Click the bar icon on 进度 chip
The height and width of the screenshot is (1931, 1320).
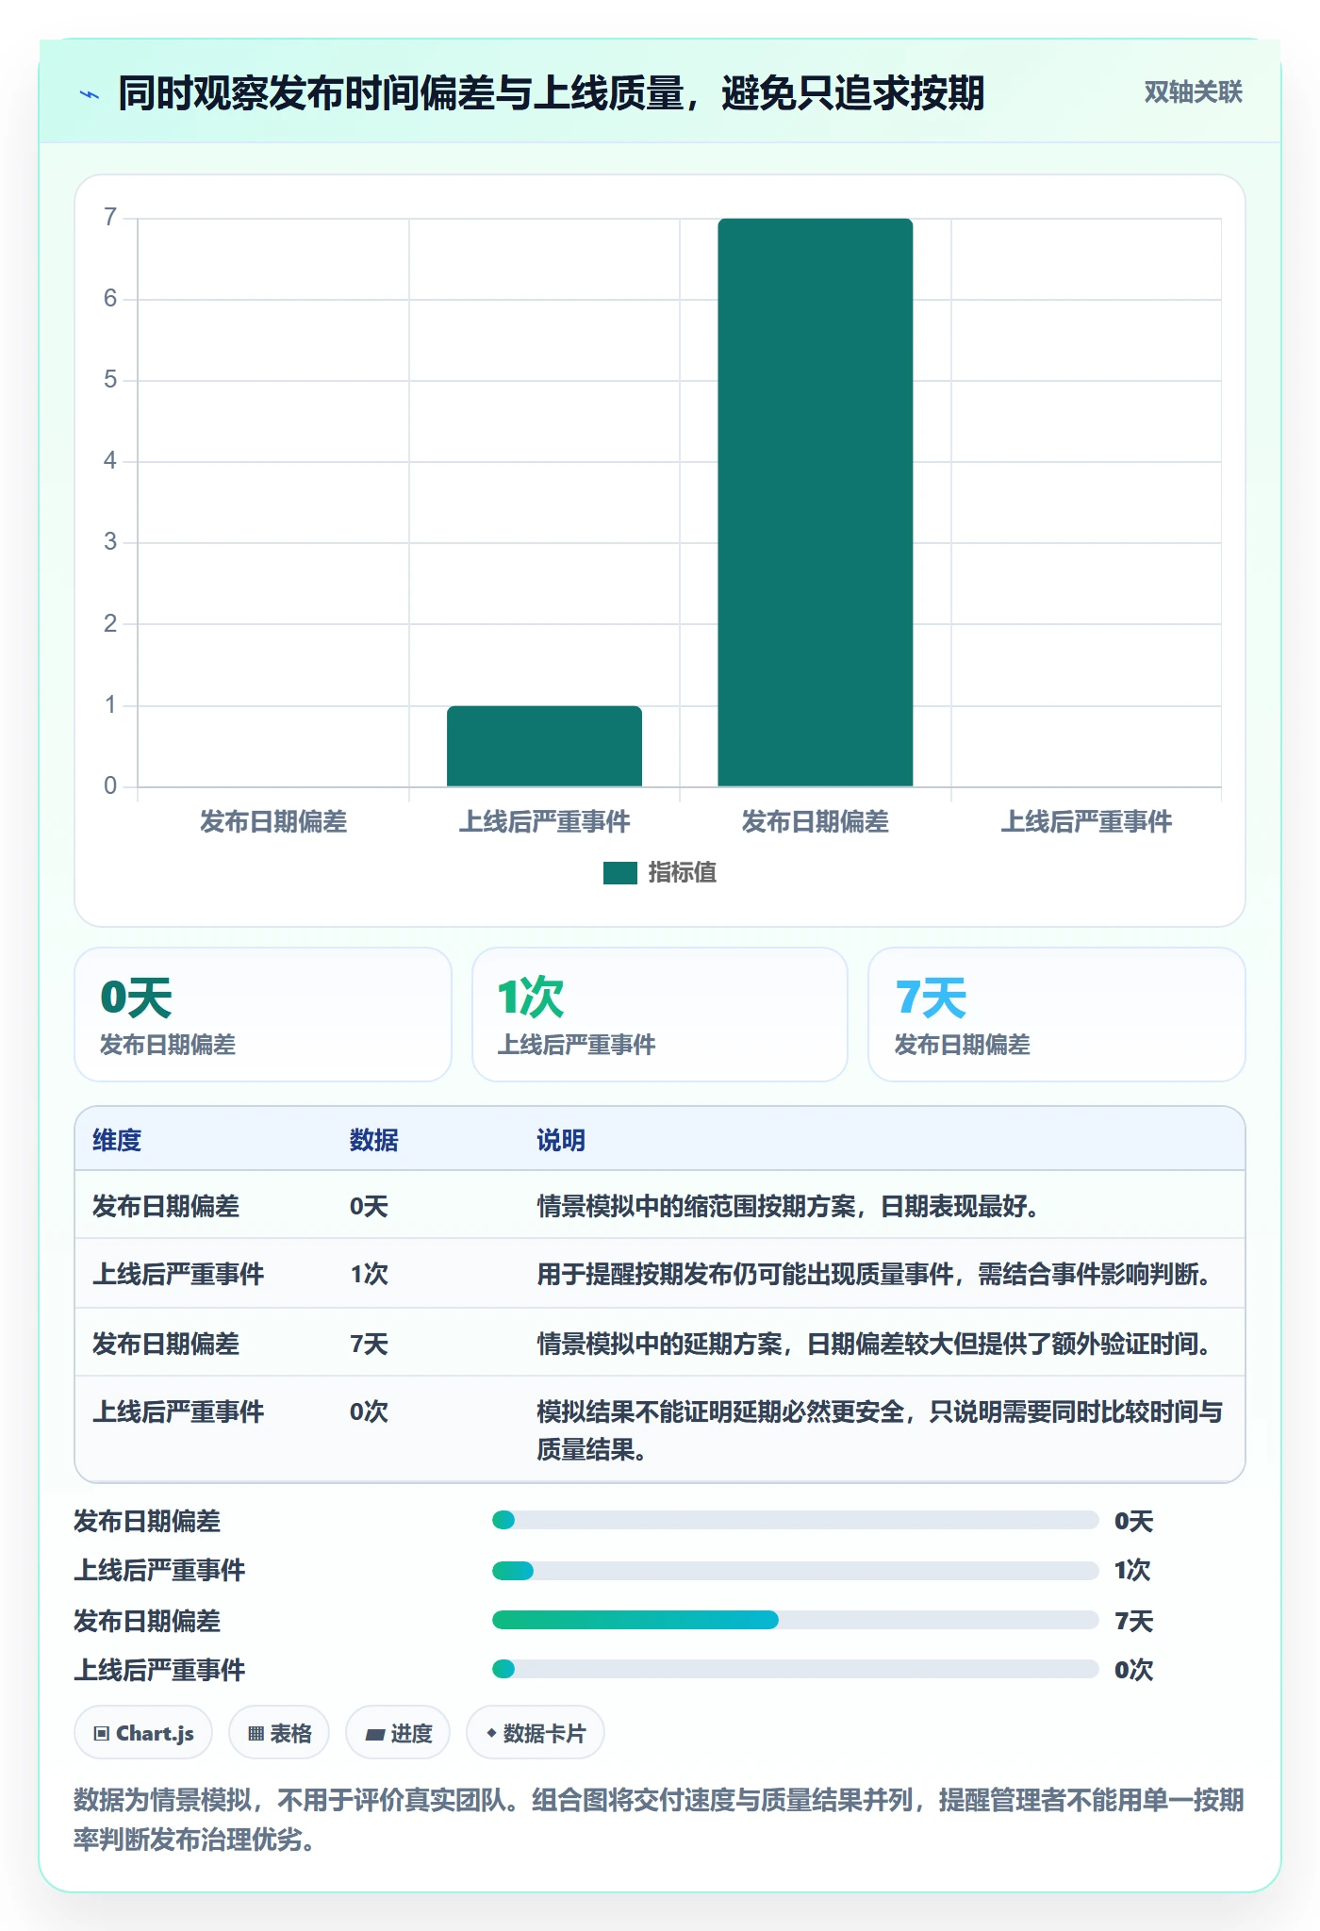click(374, 1734)
